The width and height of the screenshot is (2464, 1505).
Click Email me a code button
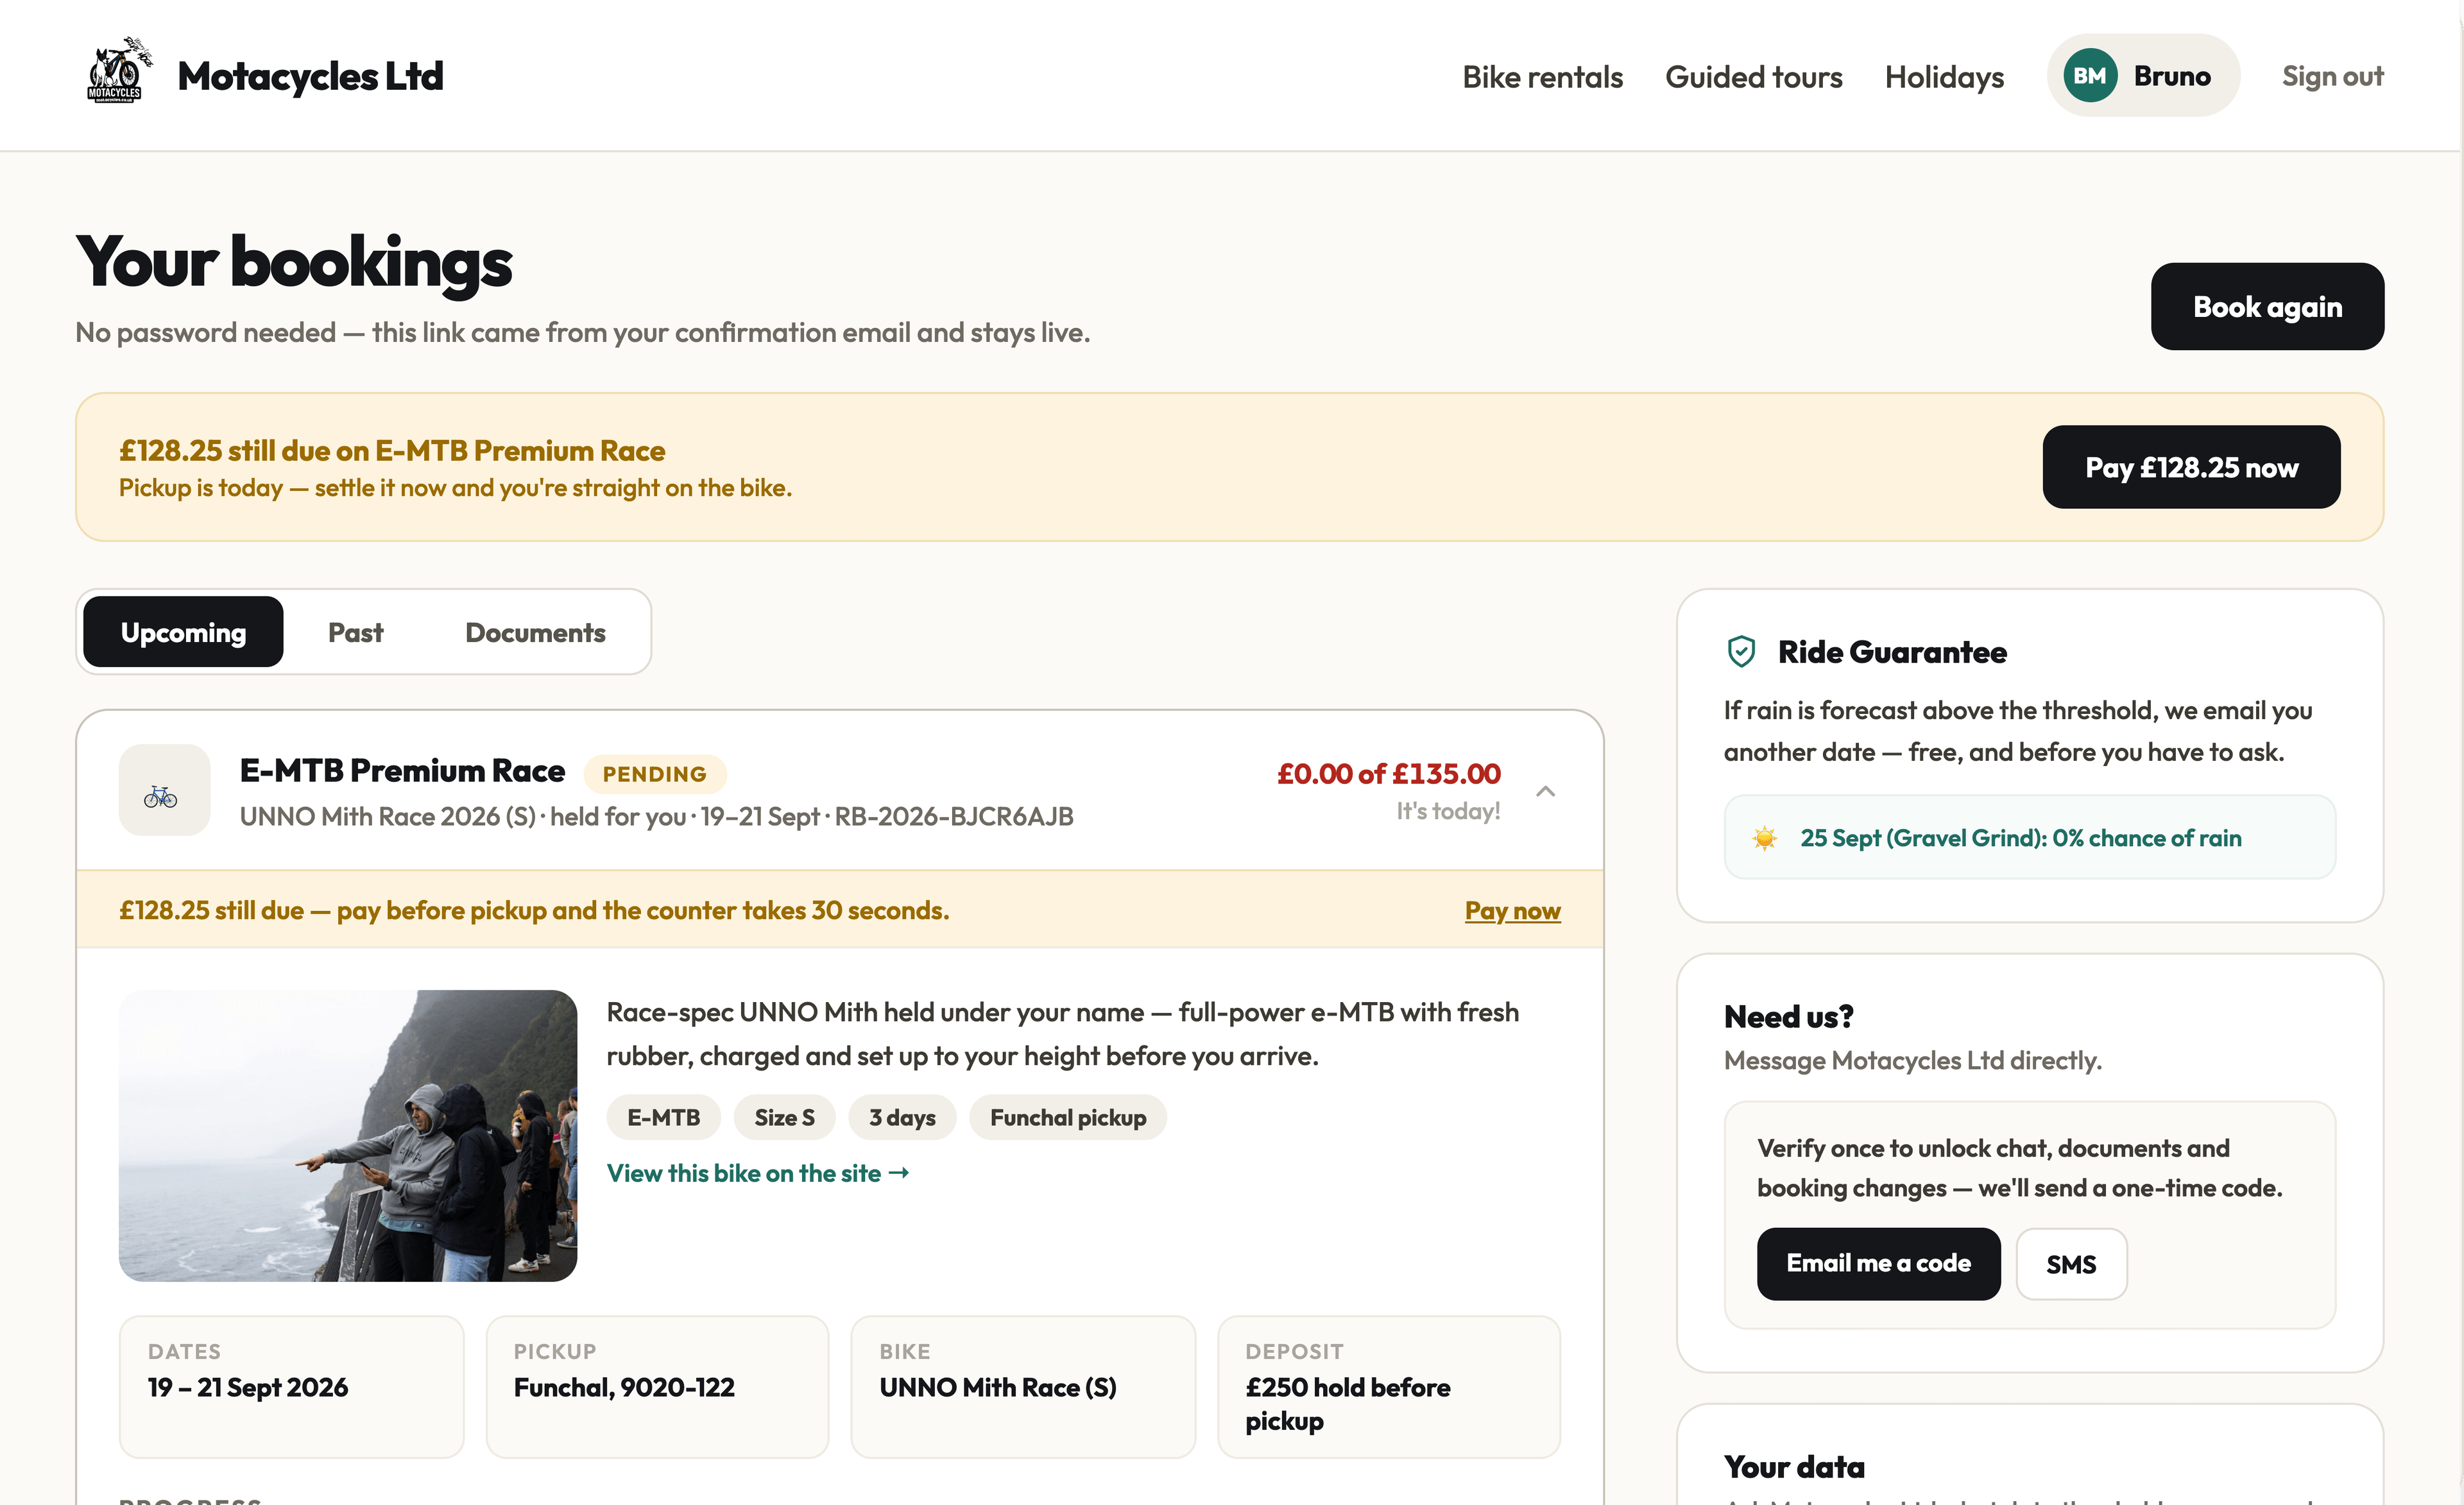1878,1264
